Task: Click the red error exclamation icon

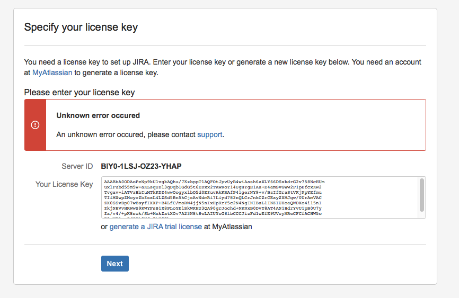Action: [x=35, y=125]
